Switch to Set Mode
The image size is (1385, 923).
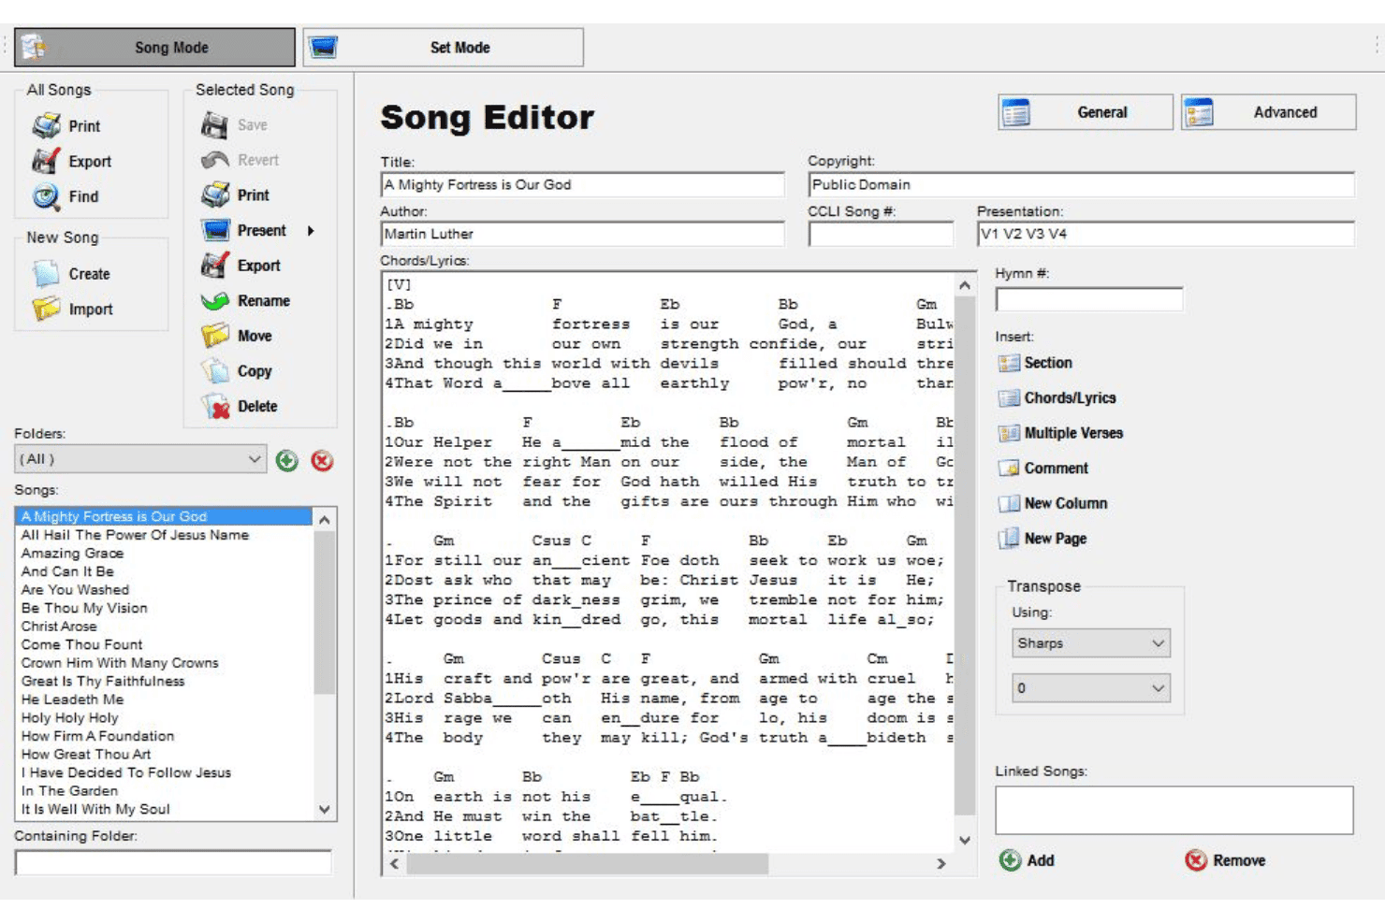point(443,48)
